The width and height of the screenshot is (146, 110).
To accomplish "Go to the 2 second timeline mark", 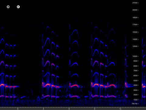I will pos(95,109).
